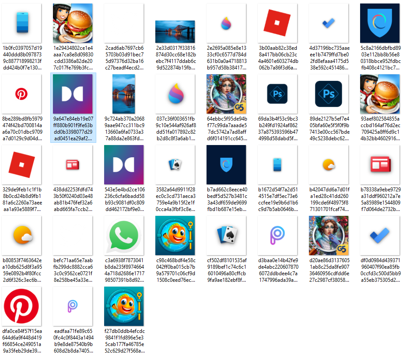Click filename text starting 329de9feb1c1f1b
Image resolution: width=410 pixels, height=360 pixels.
click(22, 200)
